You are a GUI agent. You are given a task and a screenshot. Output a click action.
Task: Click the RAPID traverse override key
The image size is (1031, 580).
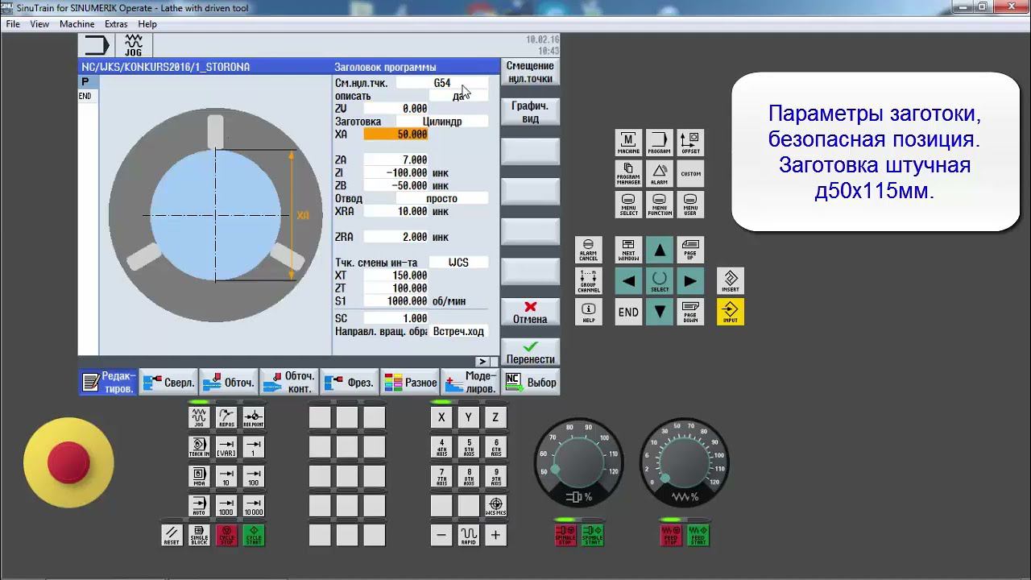tap(469, 535)
